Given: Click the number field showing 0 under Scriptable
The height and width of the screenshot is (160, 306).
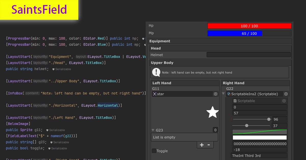Looking at the screenshot, I should [260, 107].
